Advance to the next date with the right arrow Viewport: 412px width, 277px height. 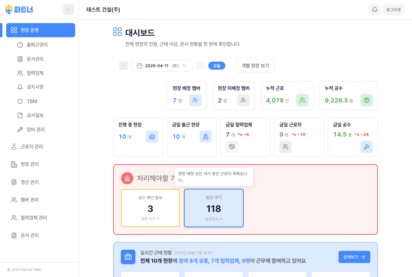click(200, 65)
